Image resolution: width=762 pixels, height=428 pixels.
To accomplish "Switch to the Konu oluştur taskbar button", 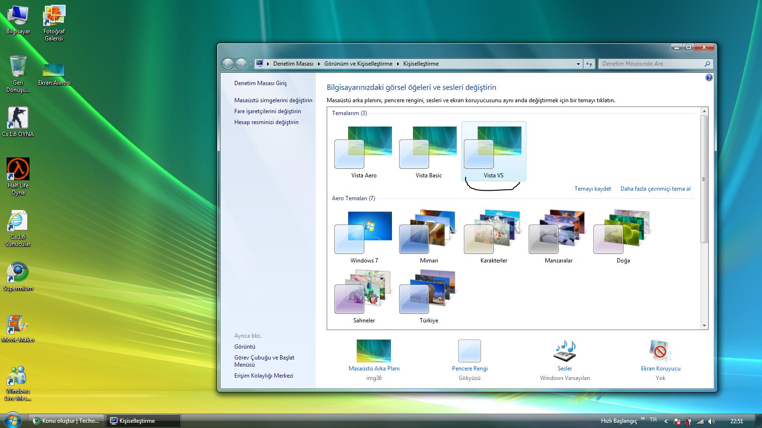I will tap(66, 421).
